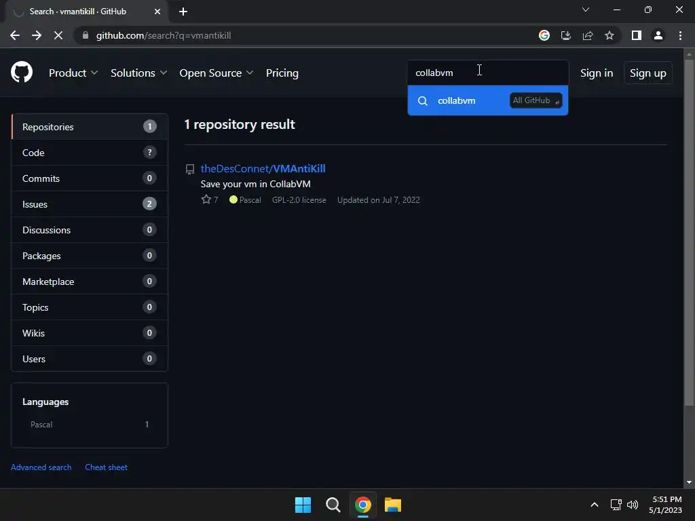Image resolution: width=695 pixels, height=521 pixels.
Task: Select Users filter in sidebar
Action: point(90,358)
